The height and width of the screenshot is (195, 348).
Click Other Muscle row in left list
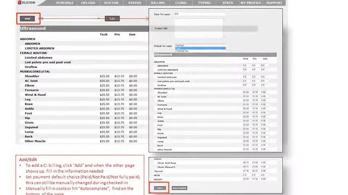(35, 141)
